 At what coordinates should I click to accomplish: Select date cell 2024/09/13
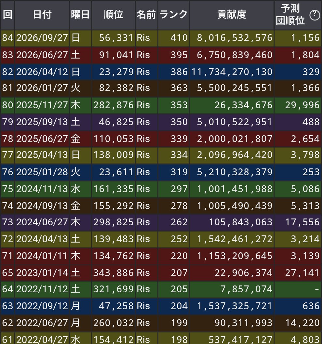[42, 206]
